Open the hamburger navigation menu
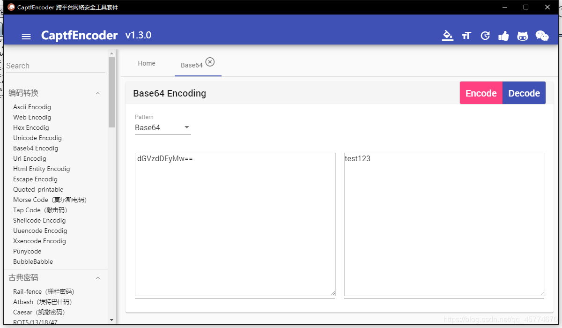 pos(26,36)
